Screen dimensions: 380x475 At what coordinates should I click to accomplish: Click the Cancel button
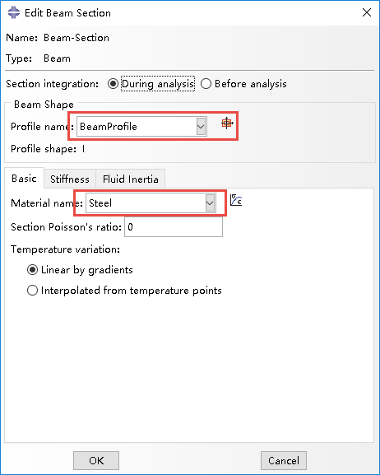click(284, 460)
